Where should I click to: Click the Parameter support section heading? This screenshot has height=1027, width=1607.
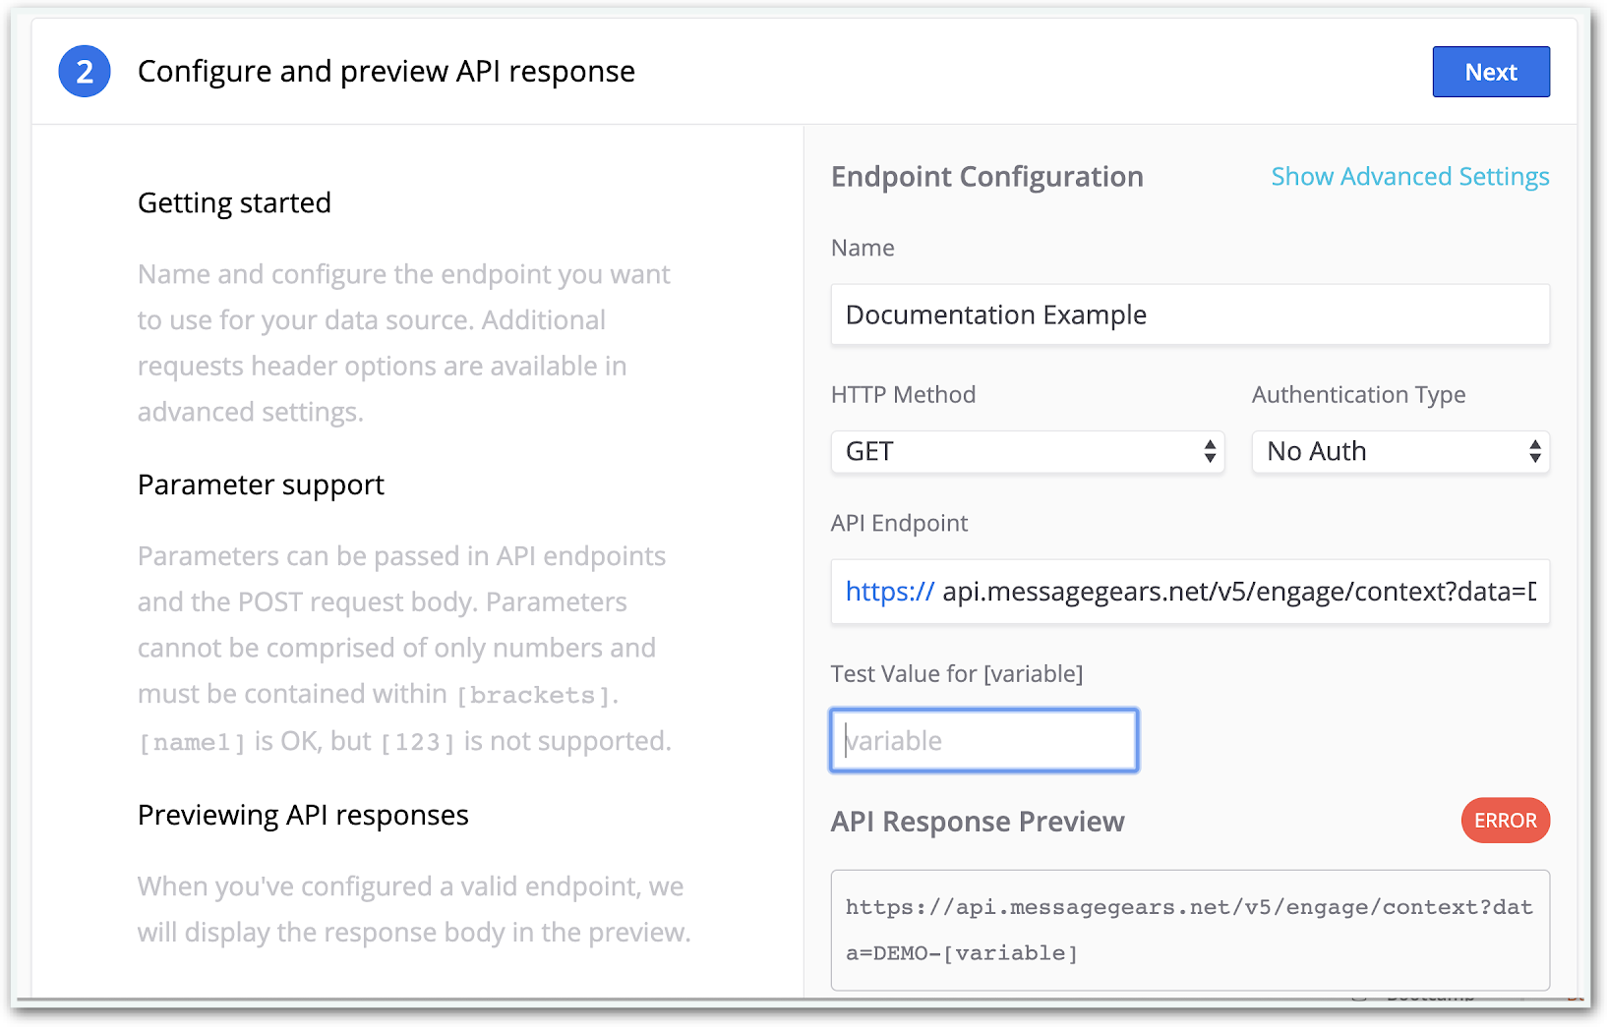pos(261,484)
